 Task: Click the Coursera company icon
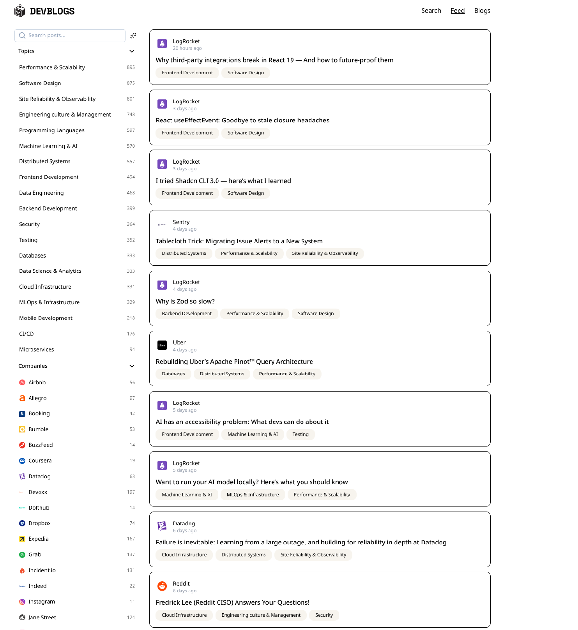22,461
